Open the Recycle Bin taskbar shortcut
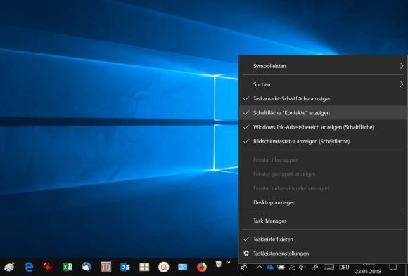Viewport: 408px width, 276px height. coord(219,264)
